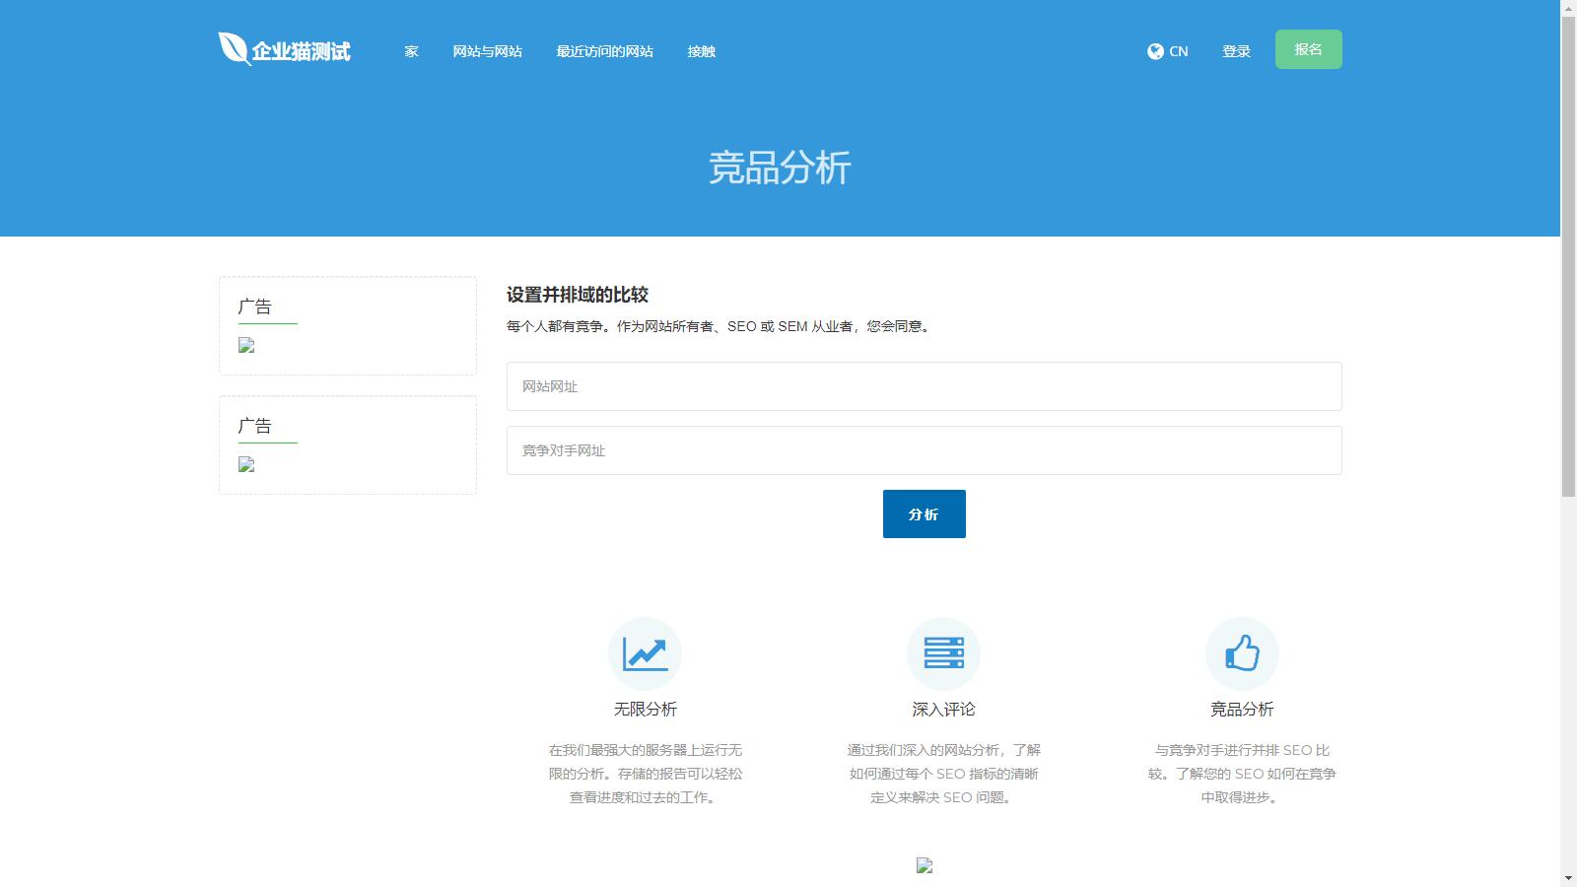The width and height of the screenshot is (1577, 887).
Task: Click the broken image at page bottom
Action: point(924,865)
